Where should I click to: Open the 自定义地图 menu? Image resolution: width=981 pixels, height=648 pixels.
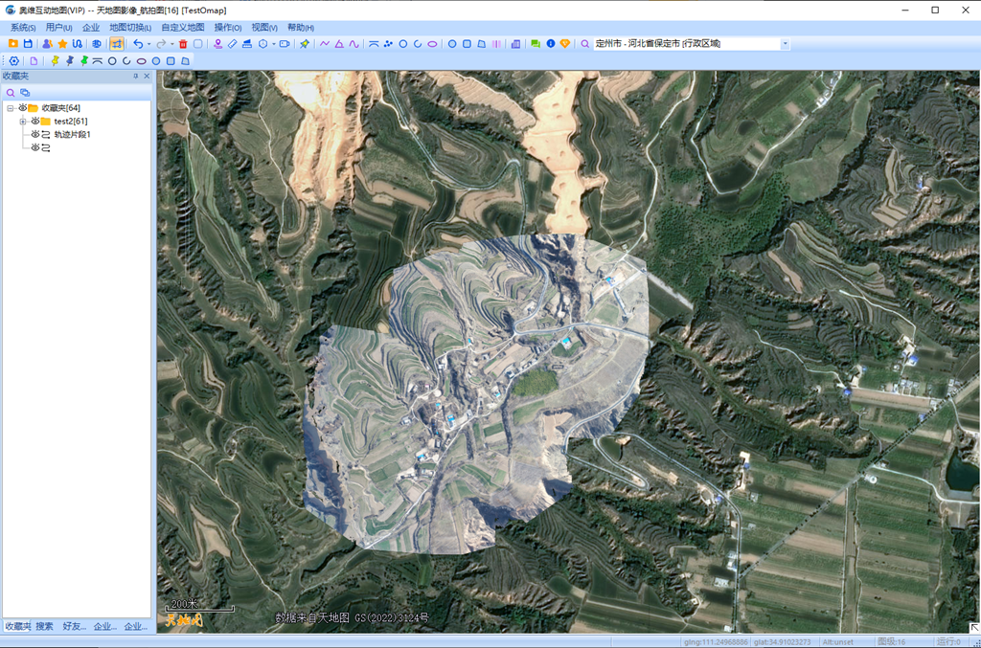pos(182,28)
